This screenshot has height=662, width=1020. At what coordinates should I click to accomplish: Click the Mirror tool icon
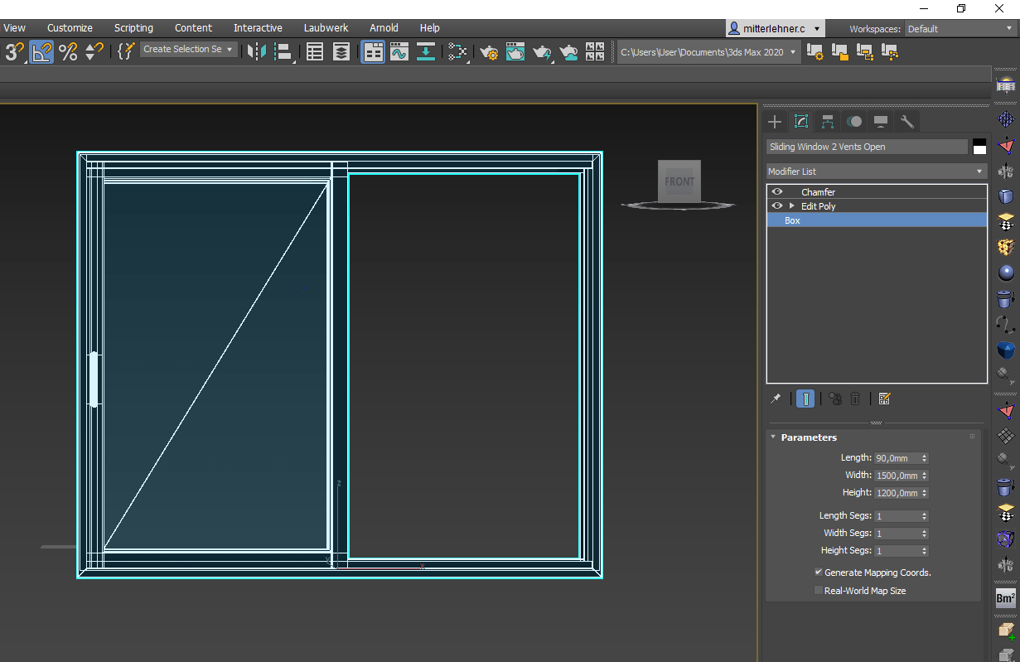[x=257, y=52]
